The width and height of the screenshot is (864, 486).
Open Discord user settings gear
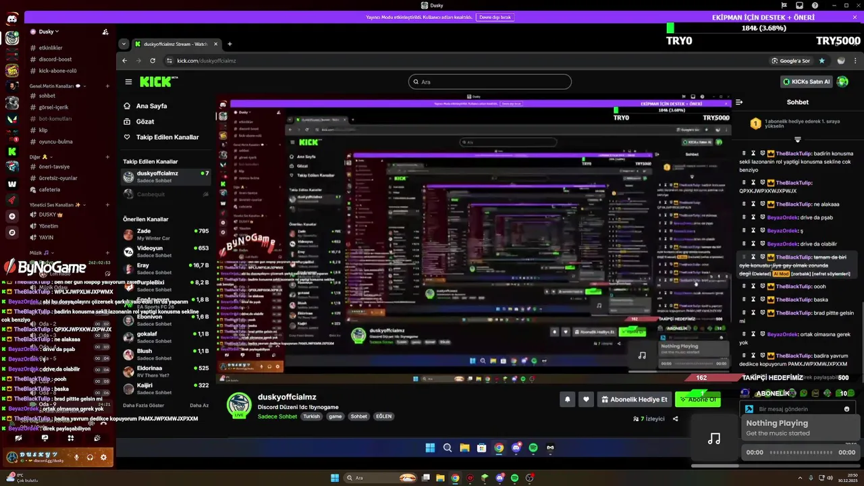point(103,457)
